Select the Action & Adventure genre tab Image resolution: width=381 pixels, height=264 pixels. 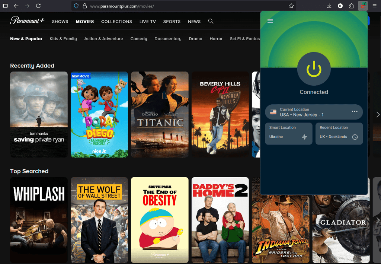click(x=103, y=39)
